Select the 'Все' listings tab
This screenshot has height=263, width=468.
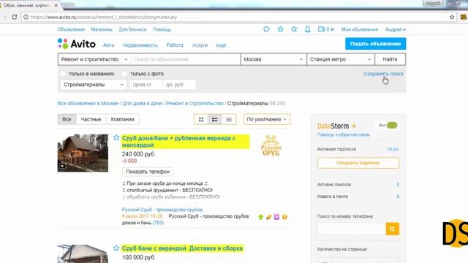[x=67, y=119]
